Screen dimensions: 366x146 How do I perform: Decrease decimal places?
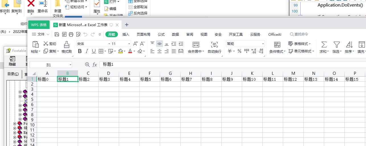pos(261,51)
